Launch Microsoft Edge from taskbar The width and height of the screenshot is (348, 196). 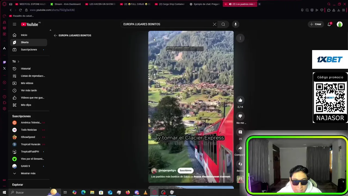(x=83, y=192)
